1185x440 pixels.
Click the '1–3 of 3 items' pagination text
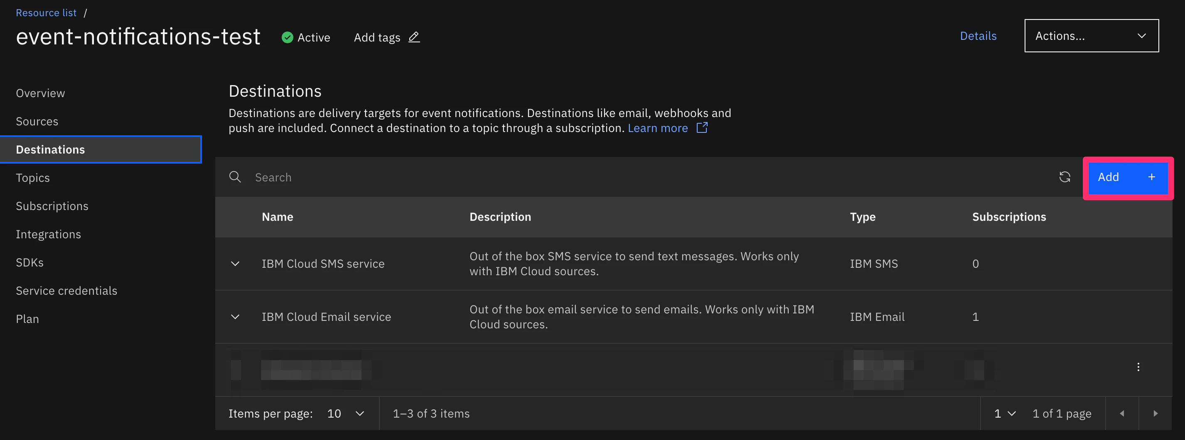(431, 413)
